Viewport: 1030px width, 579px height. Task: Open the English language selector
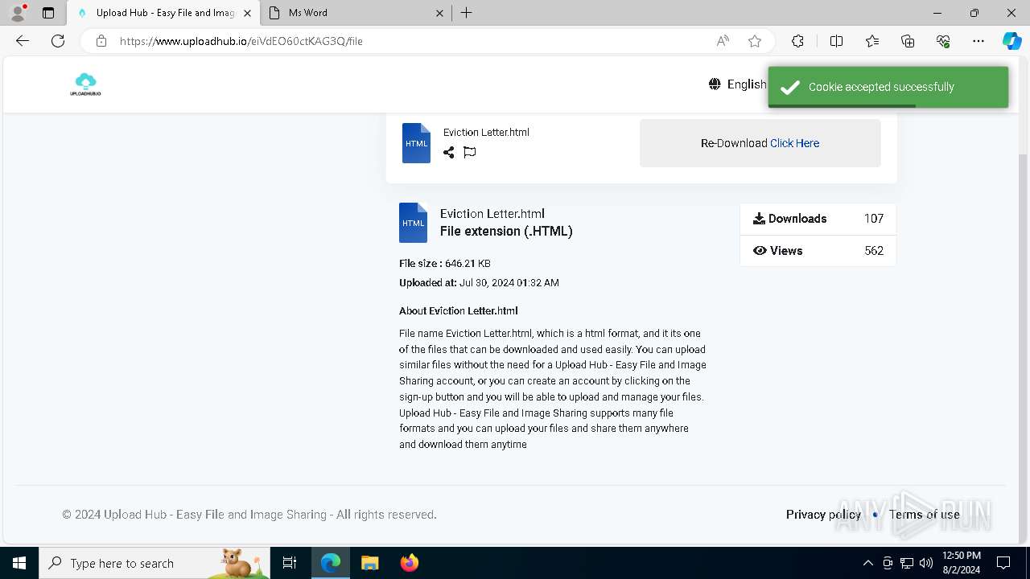pyautogui.click(x=738, y=84)
